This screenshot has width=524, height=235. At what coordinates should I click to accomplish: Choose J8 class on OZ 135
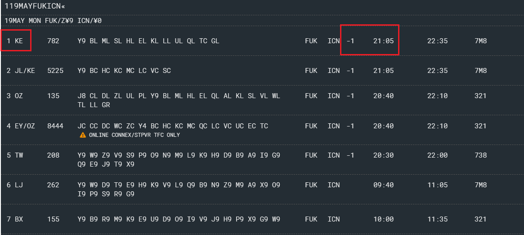click(81, 96)
